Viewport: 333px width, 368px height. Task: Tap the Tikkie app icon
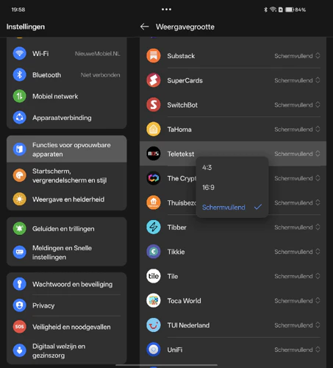point(154,252)
